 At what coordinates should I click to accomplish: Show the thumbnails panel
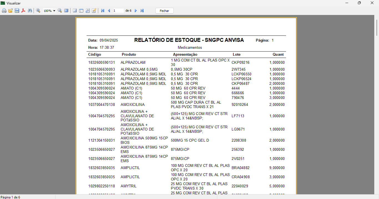pos(81,11)
